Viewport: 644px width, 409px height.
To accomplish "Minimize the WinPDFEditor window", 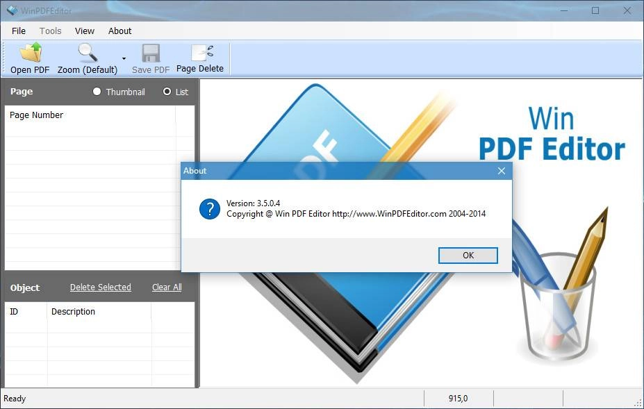I will (564, 10).
